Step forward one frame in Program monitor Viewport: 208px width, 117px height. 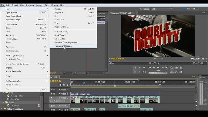(x=163, y=68)
